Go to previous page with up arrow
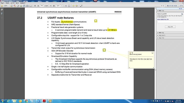The image size is (184, 103). (35, 6)
